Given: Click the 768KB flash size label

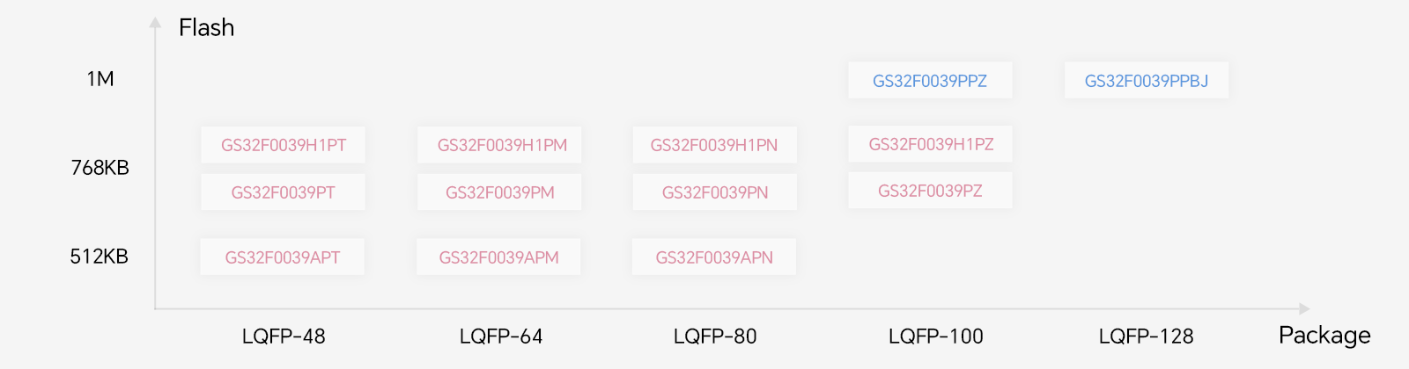Looking at the screenshot, I should pyautogui.click(x=100, y=168).
